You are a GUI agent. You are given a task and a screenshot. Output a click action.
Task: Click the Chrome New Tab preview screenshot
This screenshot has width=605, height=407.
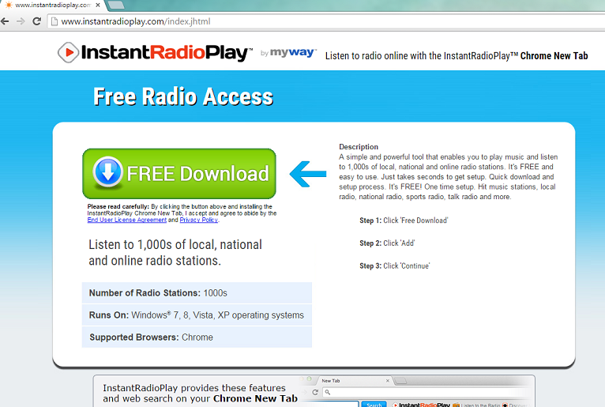point(419,392)
